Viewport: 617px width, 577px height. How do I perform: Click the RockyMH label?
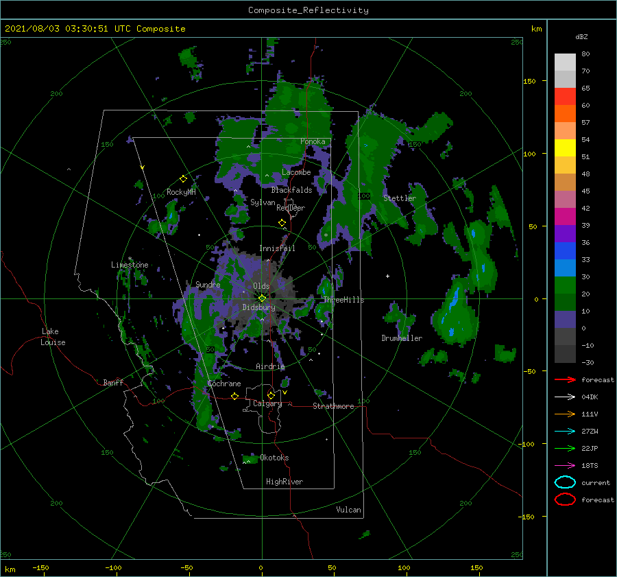pyautogui.click(x=181, y=192)
